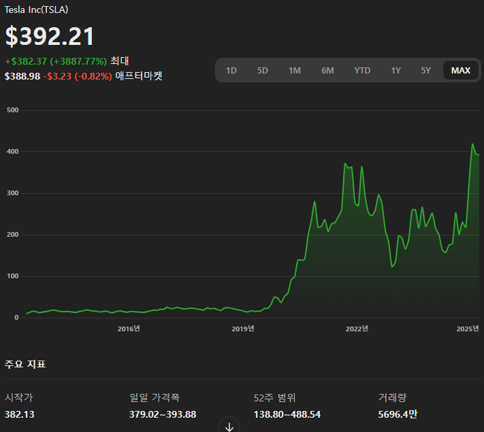The image size is (484, 432).
Task: Click the 5696.4만 volume value
Action: pos(398,414)
